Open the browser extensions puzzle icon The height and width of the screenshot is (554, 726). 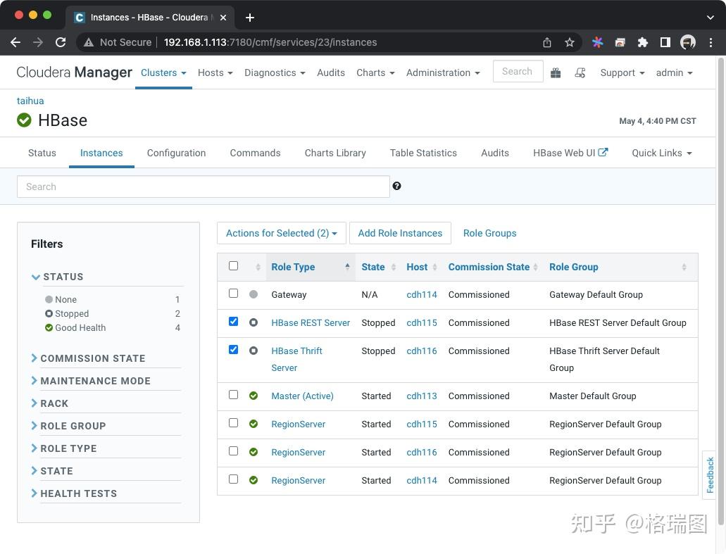[642, 42]
